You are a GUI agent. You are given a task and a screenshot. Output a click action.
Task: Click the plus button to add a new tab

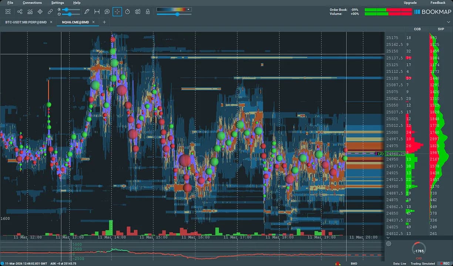(x=104, y=22)
